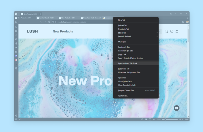Choose Reload Tab menu entry
The height and width of the screenshot is (132, 203).
click(x=136, y=26)
